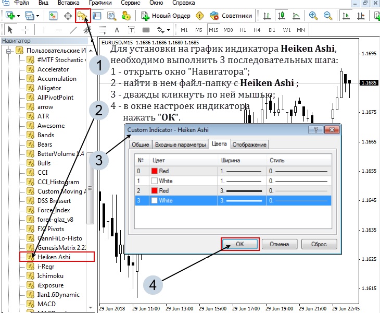This screenshot has height=313, width=380.
Task: Select Heiken Ashi in Navigator
Action: [x=54, y=257]
